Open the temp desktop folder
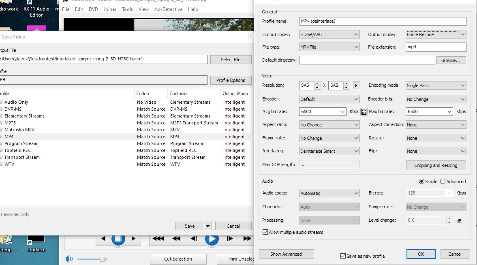This screenshot has height=265, width=477. tap(6, 244)
